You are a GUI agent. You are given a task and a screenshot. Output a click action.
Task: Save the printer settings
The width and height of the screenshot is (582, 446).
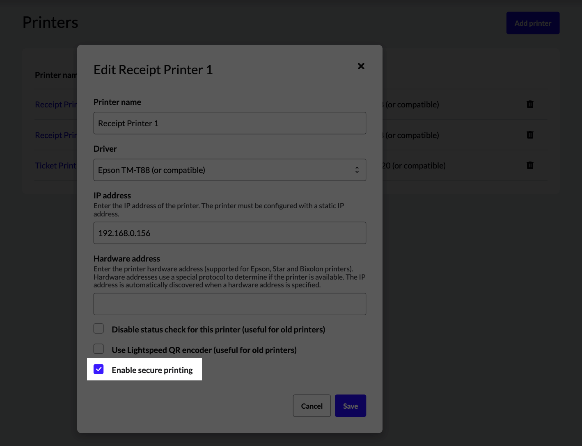pyautogui.click(x=350, y=406)
